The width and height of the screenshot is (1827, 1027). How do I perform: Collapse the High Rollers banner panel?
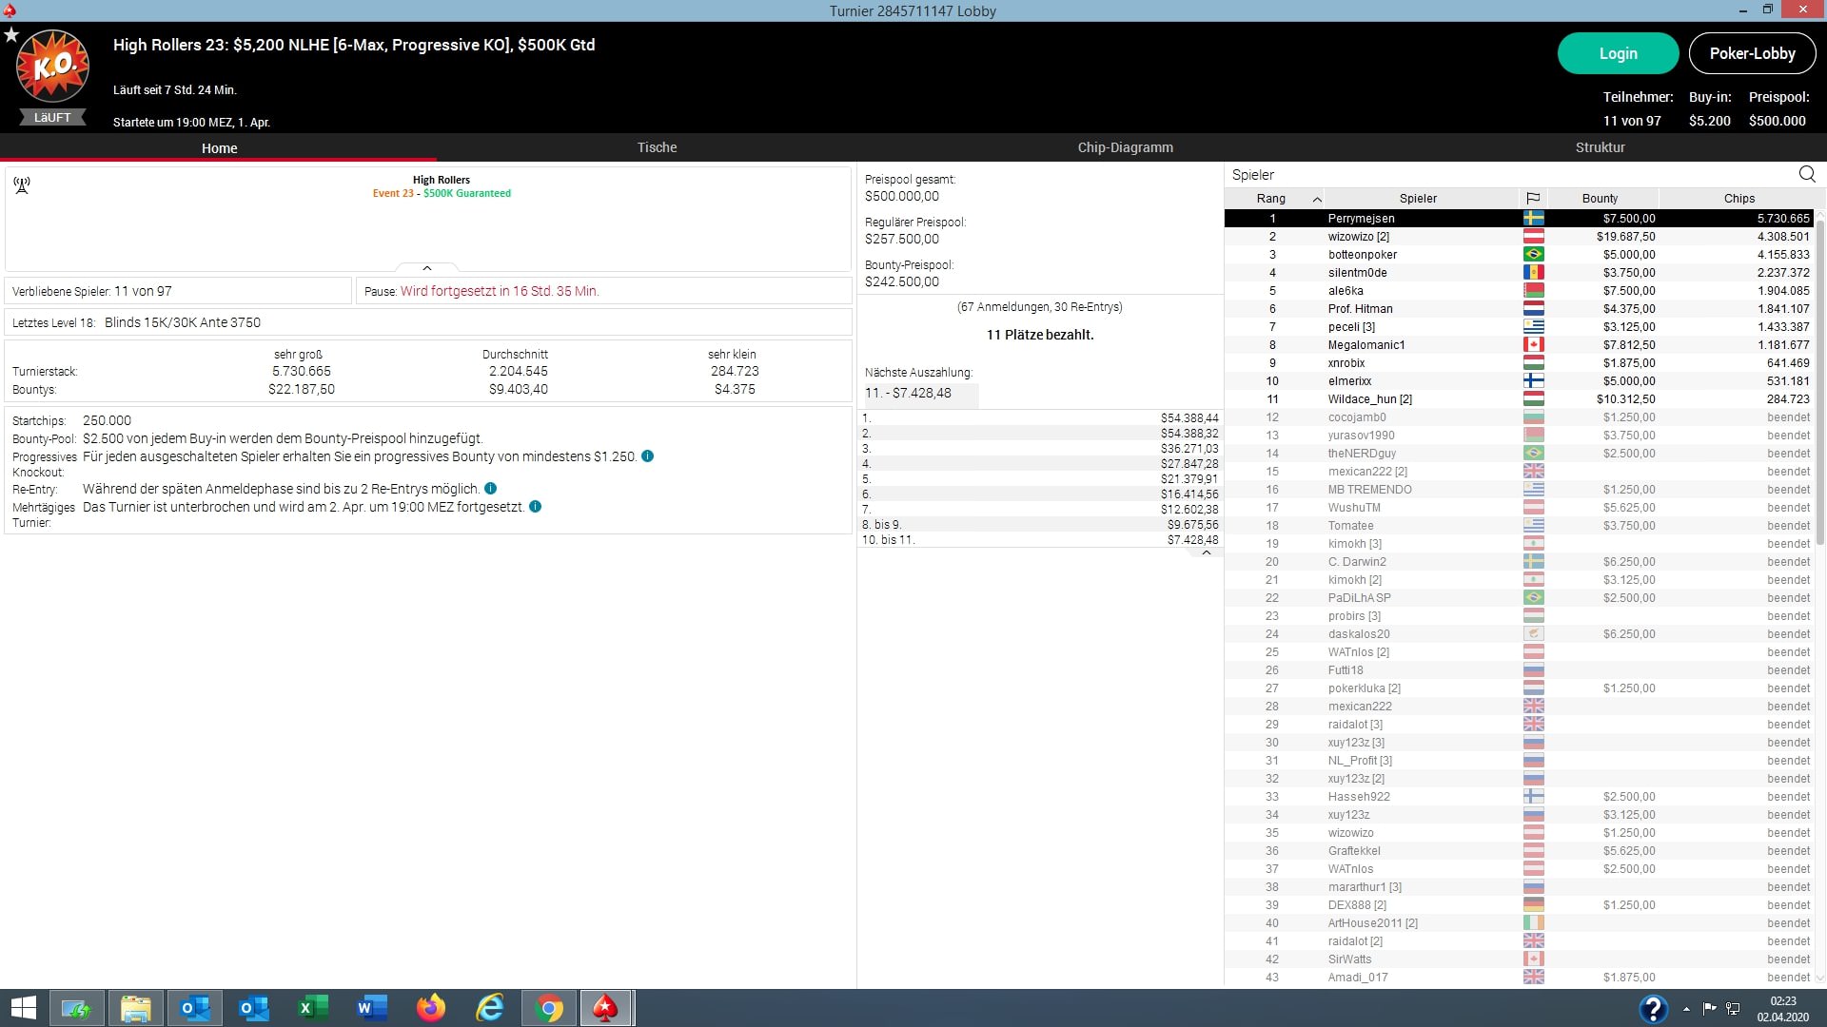click(x=426, y=268)
